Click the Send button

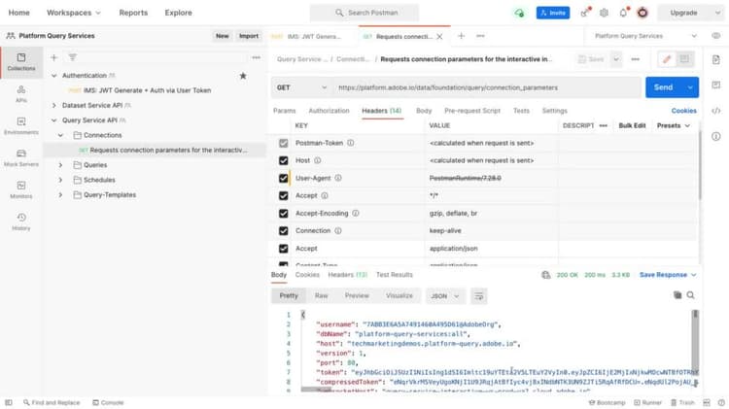[x=664, y=87]
